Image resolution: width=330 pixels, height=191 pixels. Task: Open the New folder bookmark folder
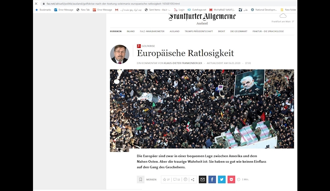click(x=289, y=10)
